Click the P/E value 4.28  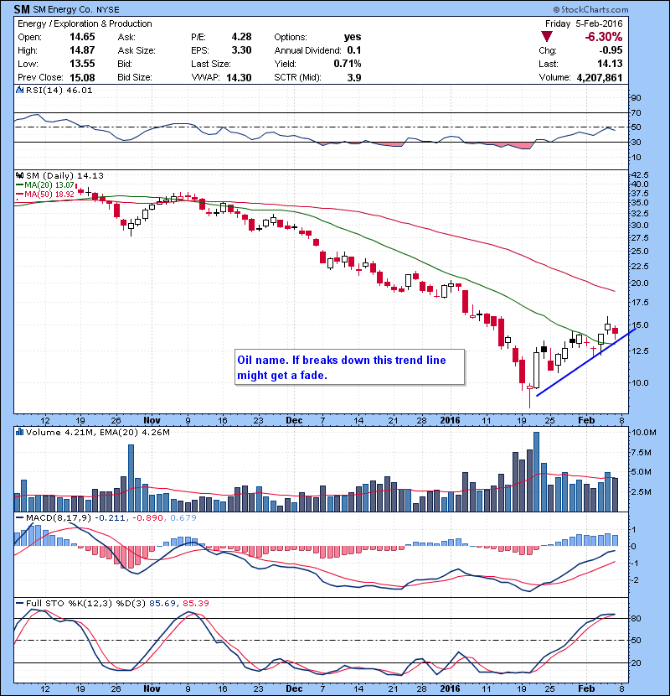click(x=242, y=37)
